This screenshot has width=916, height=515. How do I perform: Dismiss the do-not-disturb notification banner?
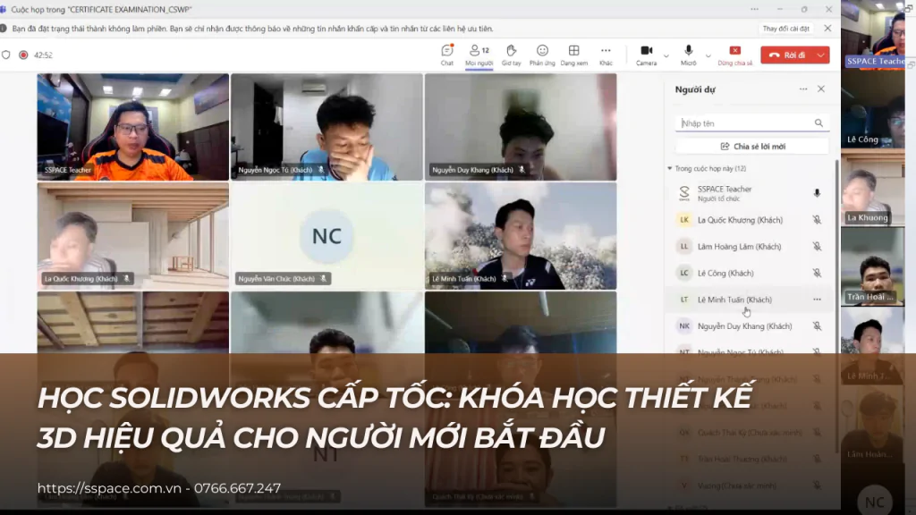[x=827, y=28]
